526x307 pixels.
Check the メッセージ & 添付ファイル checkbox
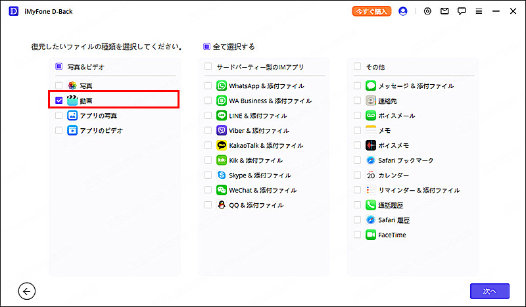pos(357,85)
